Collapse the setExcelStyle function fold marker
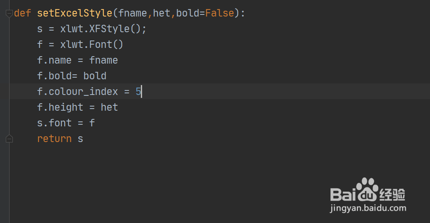Image resolution: width=430 pixels, height=223 pixels. click(9, 14)
